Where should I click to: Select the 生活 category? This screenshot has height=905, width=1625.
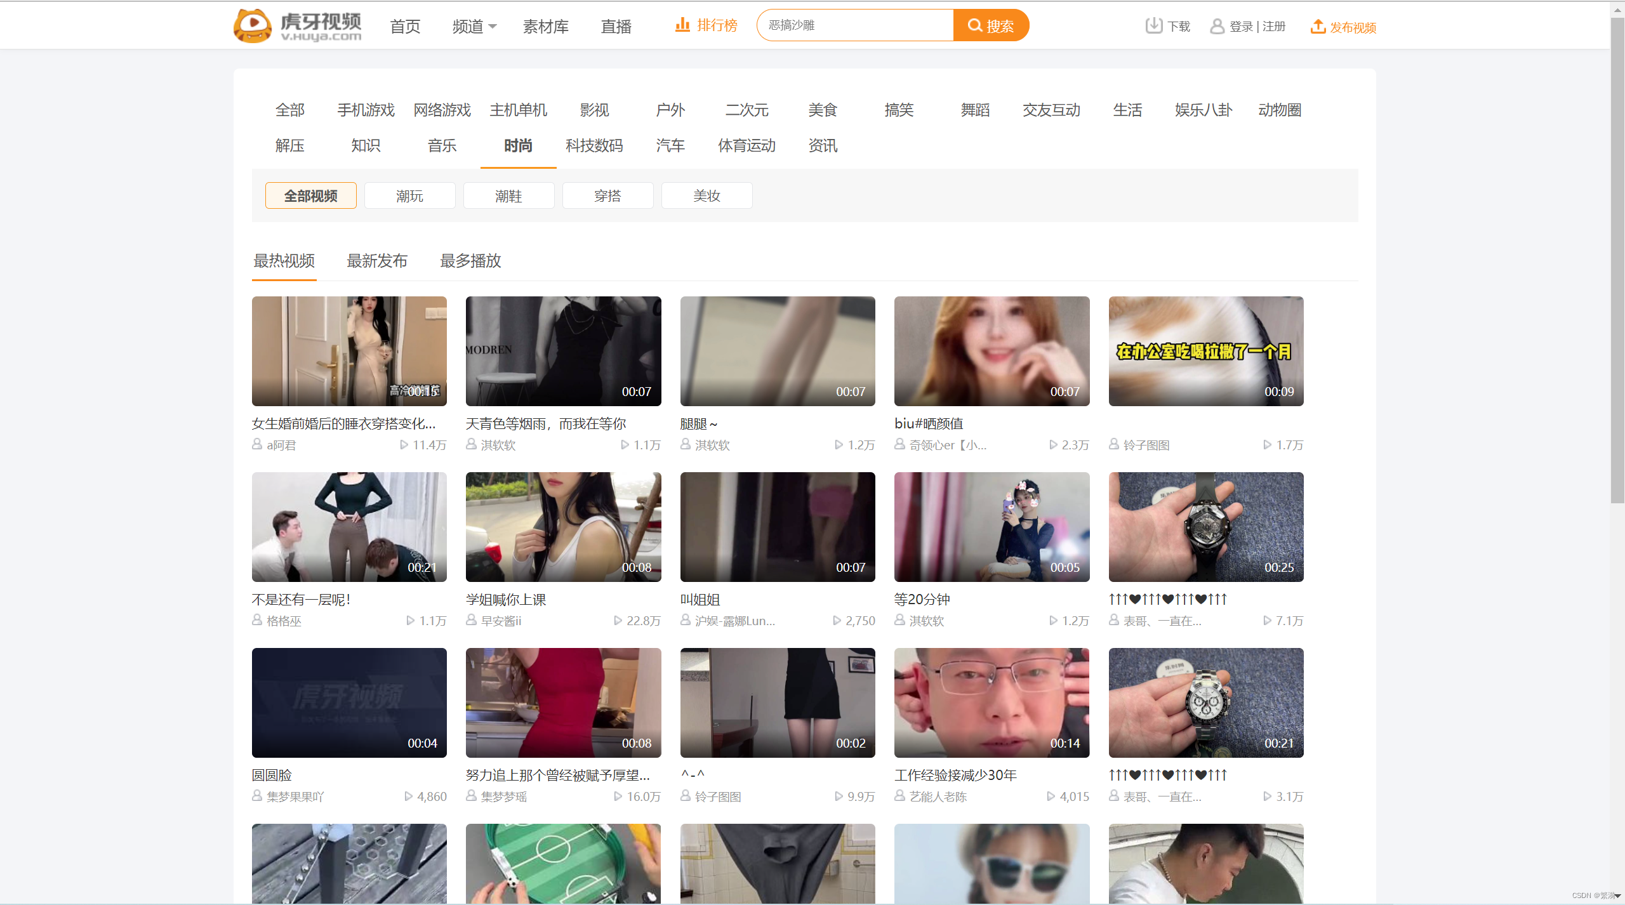tap(1128, 110)
